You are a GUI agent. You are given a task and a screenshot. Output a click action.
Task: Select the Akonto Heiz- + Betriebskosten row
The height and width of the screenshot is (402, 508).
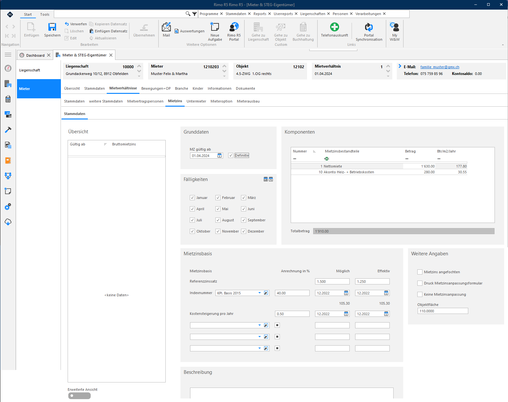click(379, 172)
